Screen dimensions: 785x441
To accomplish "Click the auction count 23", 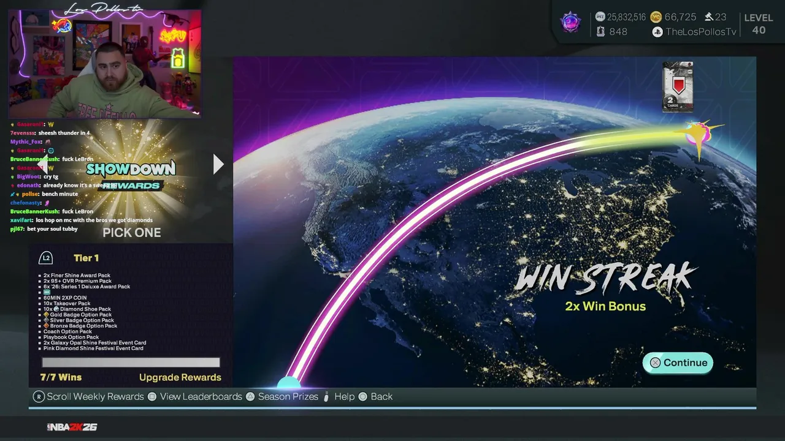I will tap(721, 17).
